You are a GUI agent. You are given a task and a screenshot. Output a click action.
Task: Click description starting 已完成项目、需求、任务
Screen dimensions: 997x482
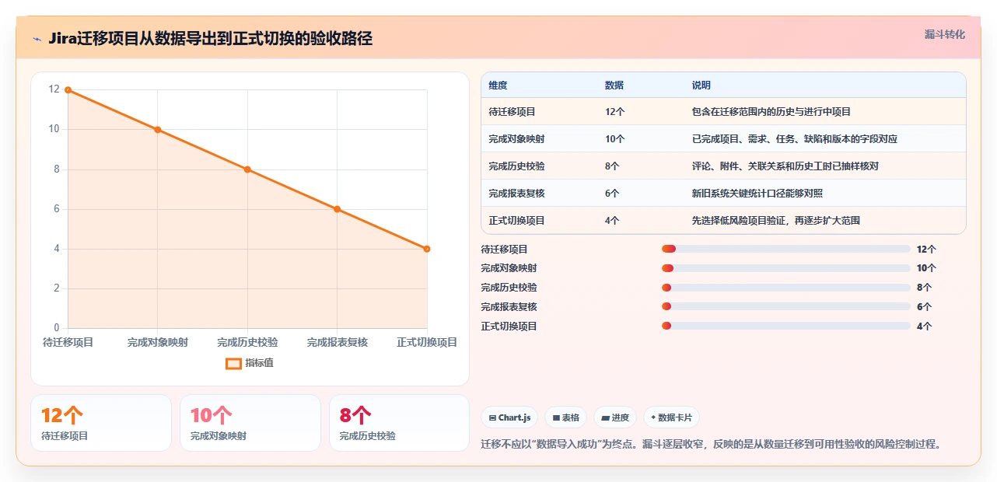[795, 139]
